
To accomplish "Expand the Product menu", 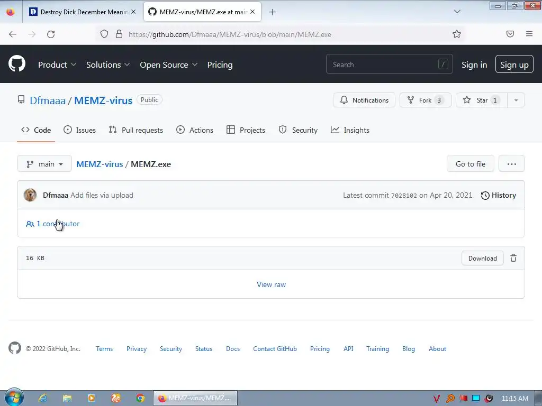I will pos(57,65).
